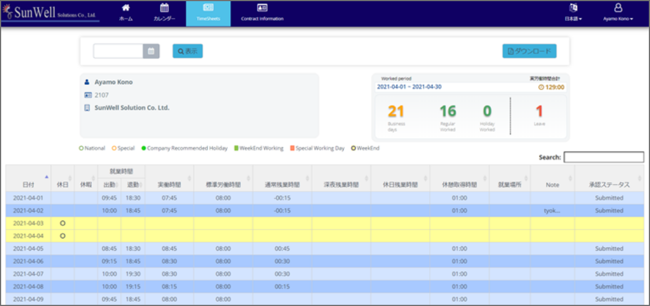Click the 16 Regular Worked count

448,111
